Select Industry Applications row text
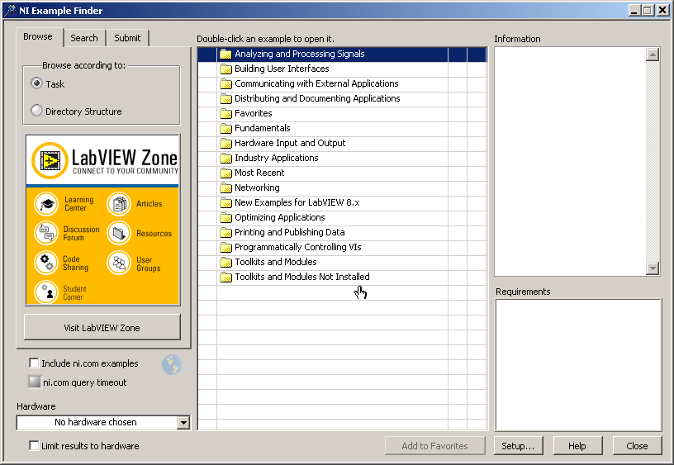This screenshot has height=465, width=674. pyautogui.click(x=277, y=158)
